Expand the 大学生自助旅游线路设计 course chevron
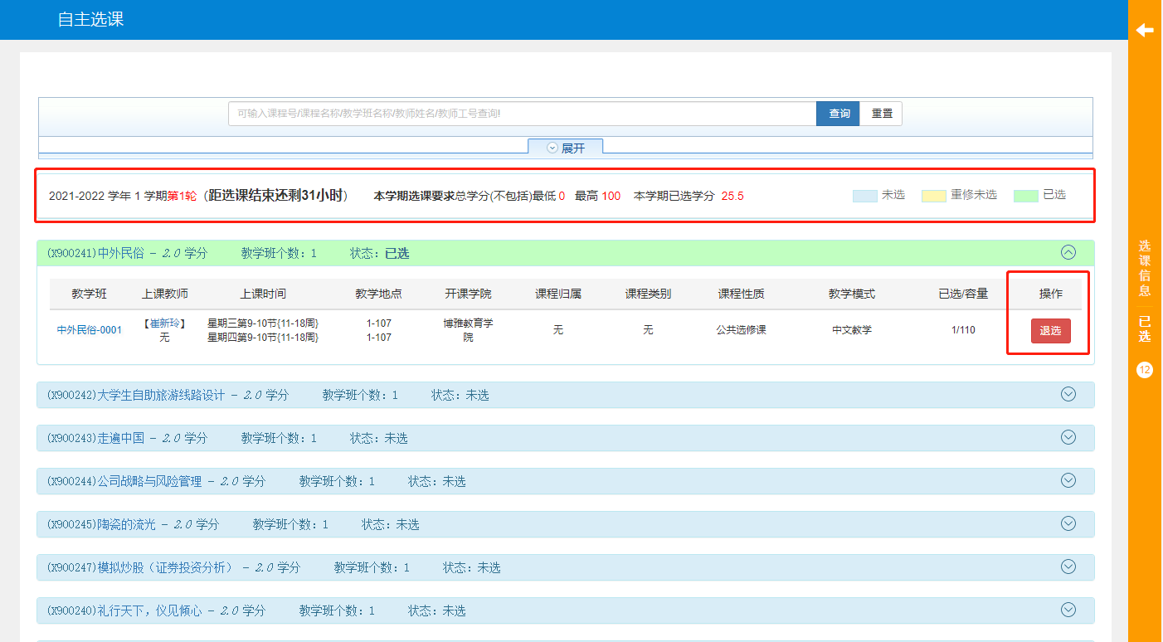Image resolution: width=1163 pixels, height=642 pixels. (1068, 395)
